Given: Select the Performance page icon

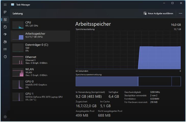Looking at the screenshot, I should (5, 20).
